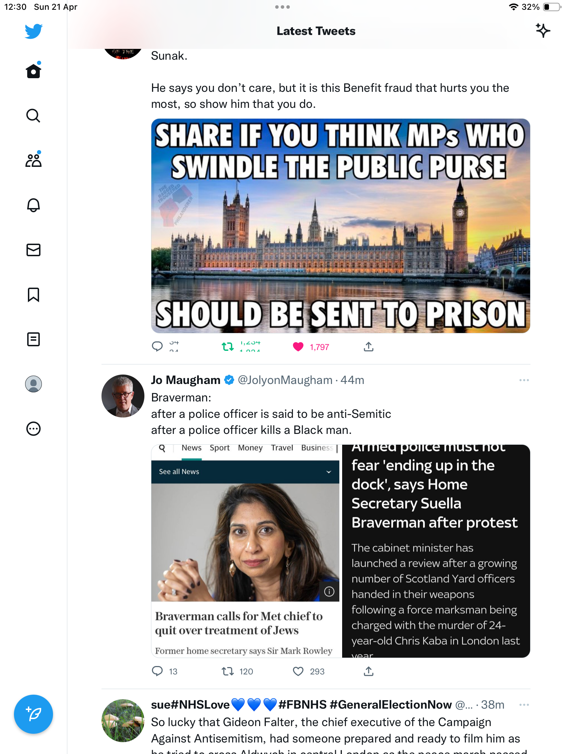565x754 pixels.
Task: Undo retweet on the MPs prison tweet
Action: click(228, 347)
